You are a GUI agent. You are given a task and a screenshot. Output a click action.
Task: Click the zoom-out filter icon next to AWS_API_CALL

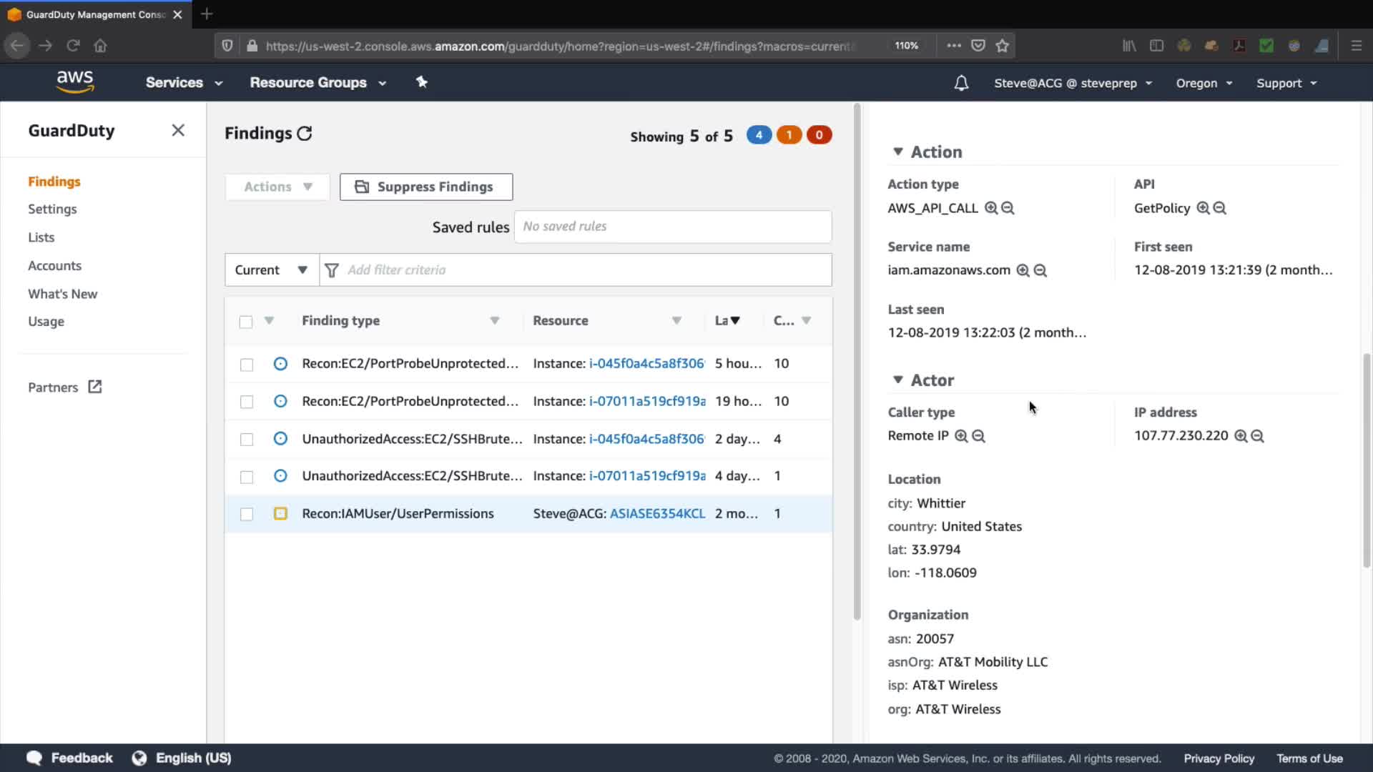click(x=1008, y=208)
